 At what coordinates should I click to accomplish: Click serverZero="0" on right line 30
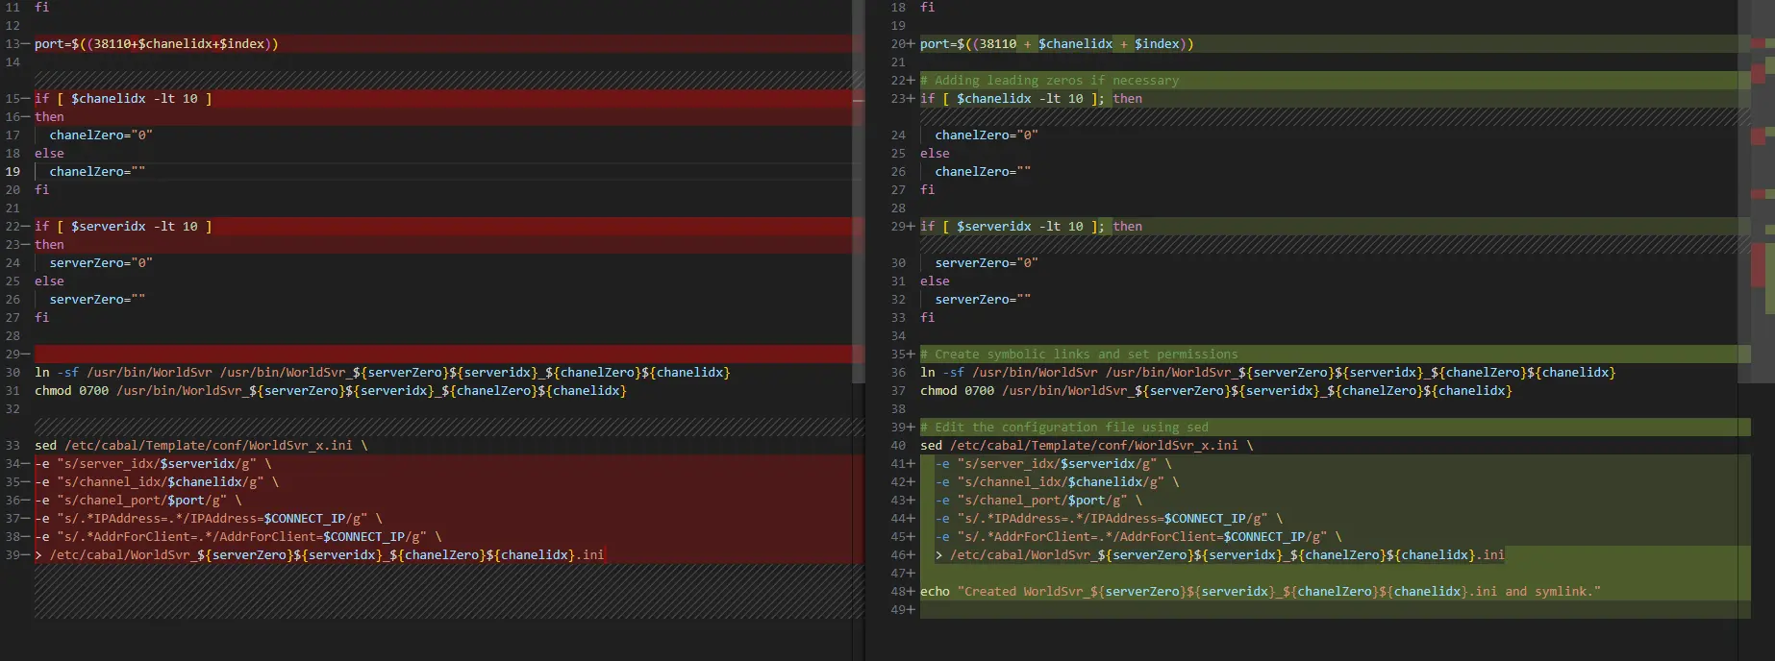(987, 262)
